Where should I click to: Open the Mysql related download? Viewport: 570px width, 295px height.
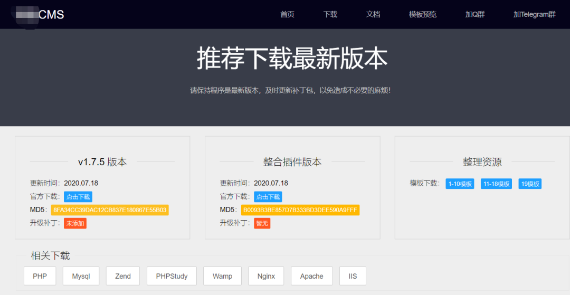tap(81, 276)
